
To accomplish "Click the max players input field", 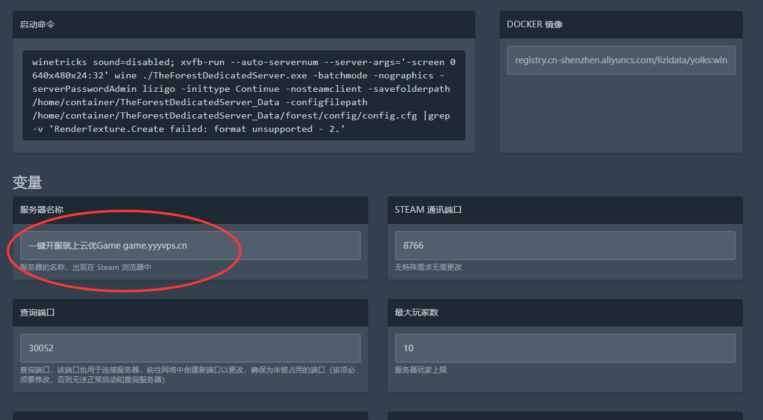I will click(x=565, y=348).
